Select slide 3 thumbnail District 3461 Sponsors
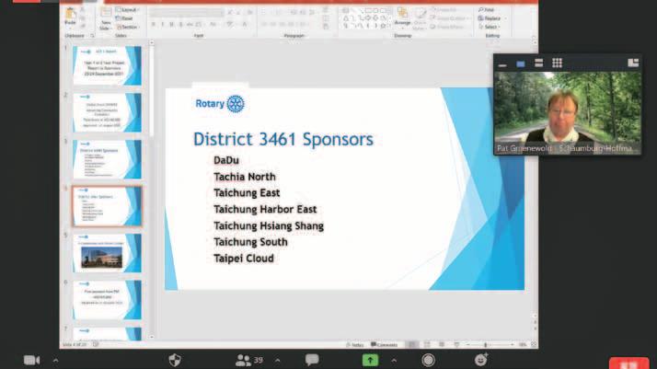This screenshot has height=369, width=657. tap(107, 159)
